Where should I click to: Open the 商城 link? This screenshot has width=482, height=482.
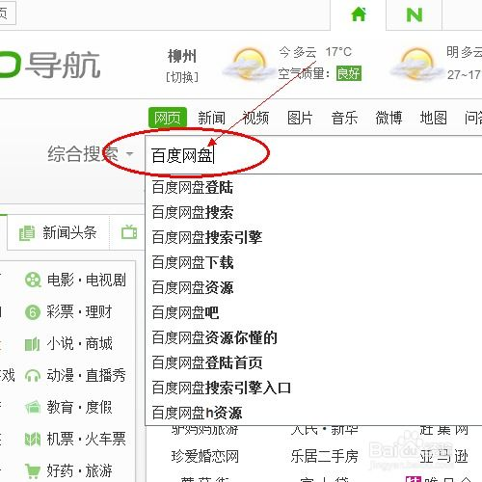tap(99, 344)
